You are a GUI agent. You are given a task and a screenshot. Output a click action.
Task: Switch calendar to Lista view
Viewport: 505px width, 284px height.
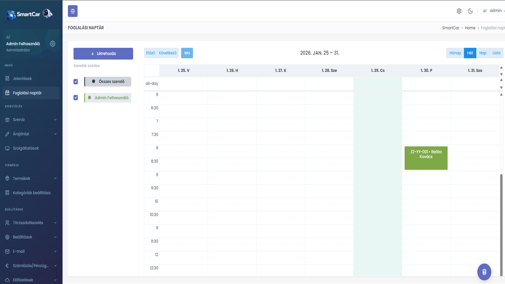coord(496,53)
